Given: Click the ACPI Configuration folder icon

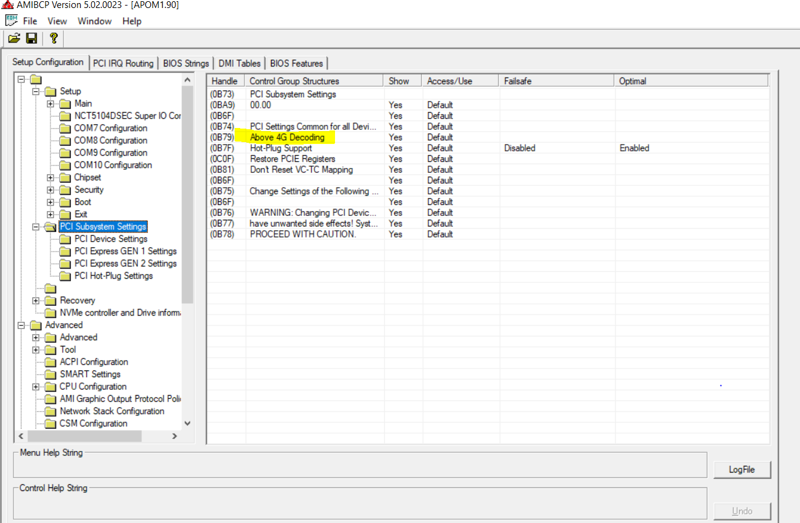Looking at the screenshot, I should coord(51,362).
